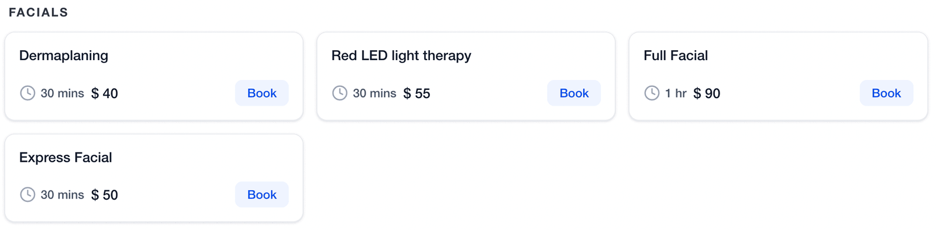The width and height of the screenshot is (936, 230).
Task: Click the $ 55 price label
Action: point(417,93)
